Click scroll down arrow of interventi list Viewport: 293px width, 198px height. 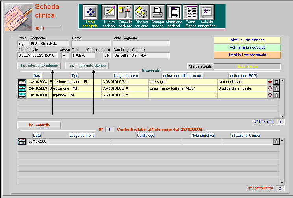282,116
